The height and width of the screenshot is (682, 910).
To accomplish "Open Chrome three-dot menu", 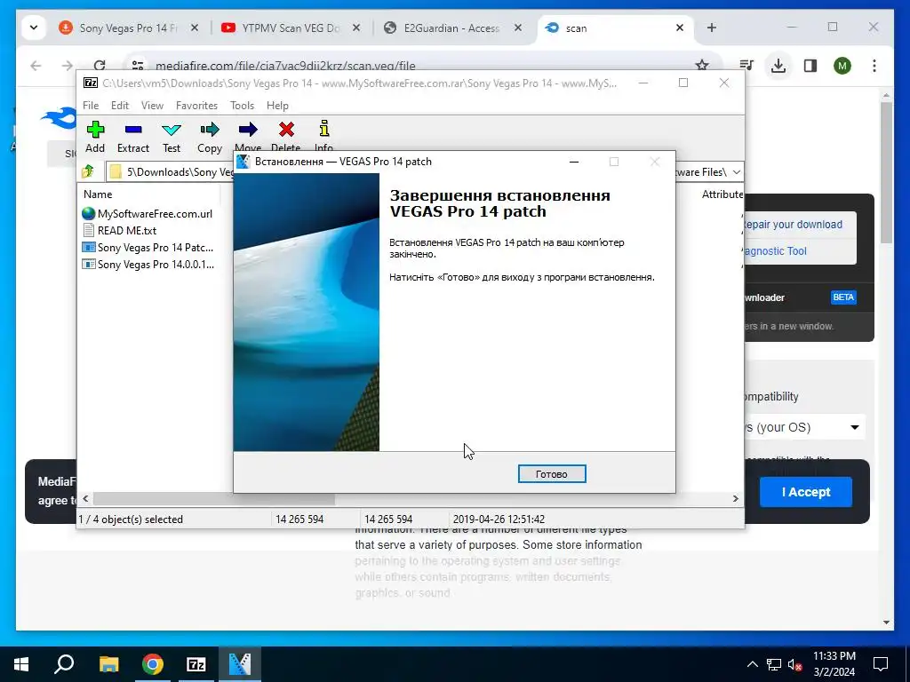I will [874, 66].
